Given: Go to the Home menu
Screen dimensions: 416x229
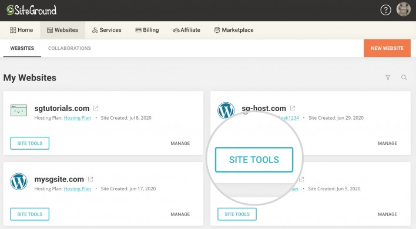Looking at the screenshot, I should pos(21,30).
